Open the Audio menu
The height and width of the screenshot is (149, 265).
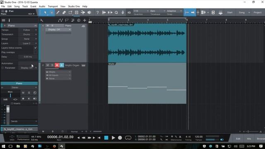[x=42, y=7]
